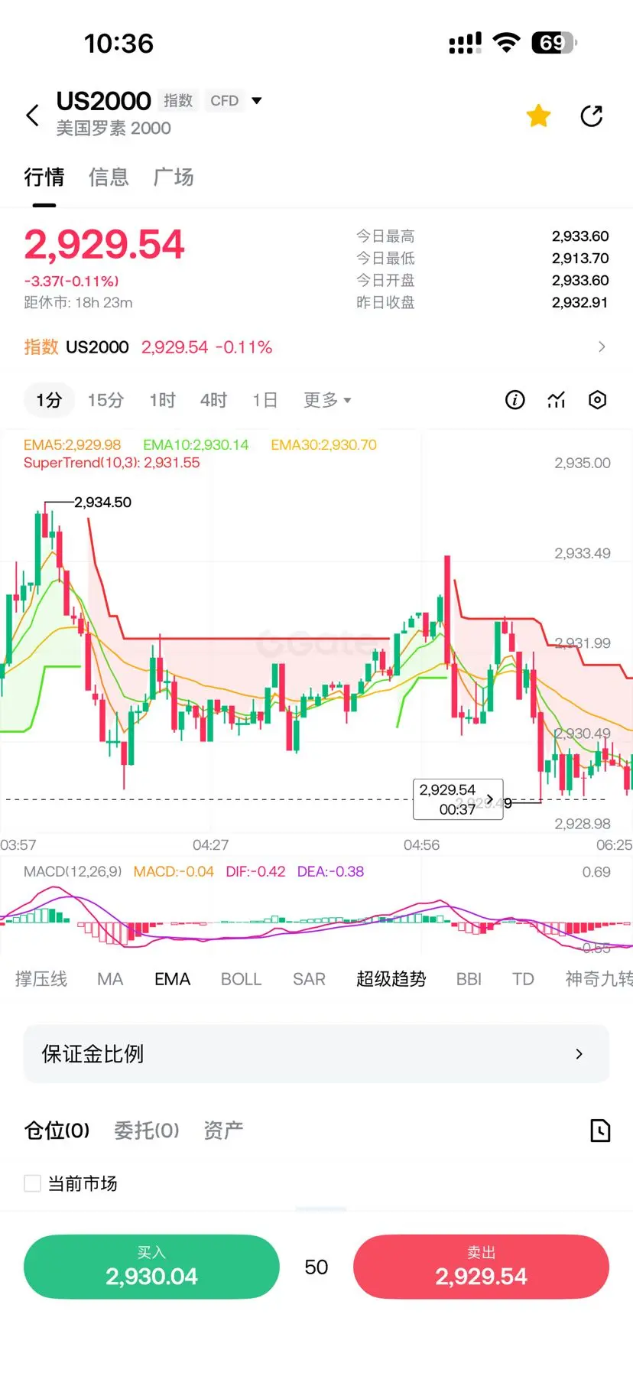Tap the 2,934.50 high marker label

pos(102,502)
